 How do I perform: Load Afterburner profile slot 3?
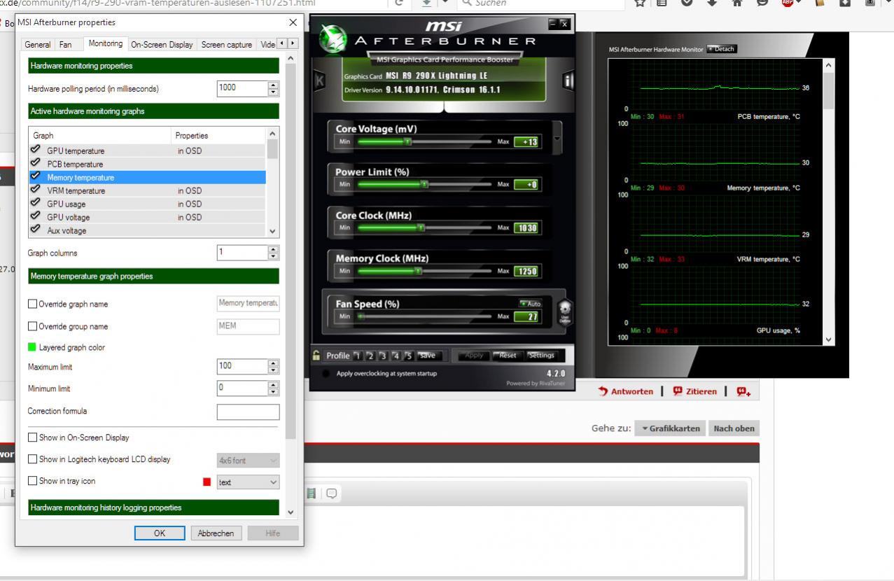coord(383,355)
